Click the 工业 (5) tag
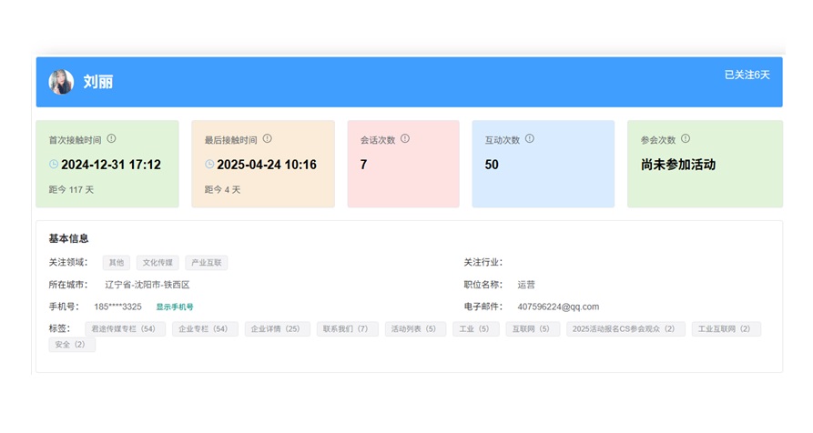 (476, 329)
